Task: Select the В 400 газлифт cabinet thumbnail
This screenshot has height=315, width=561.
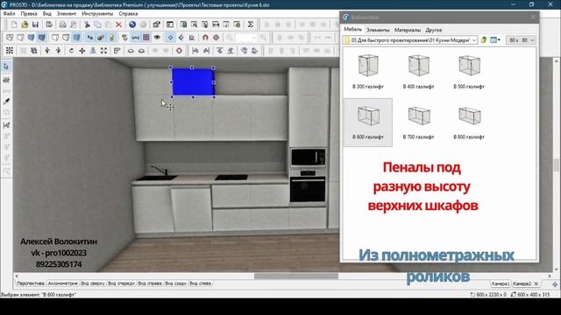Action: point(418,72)
